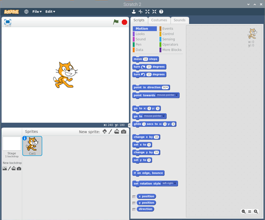Select the Cat1 sprite thumbnail
The image size is (265, 220).
click(x=32, y=146)
